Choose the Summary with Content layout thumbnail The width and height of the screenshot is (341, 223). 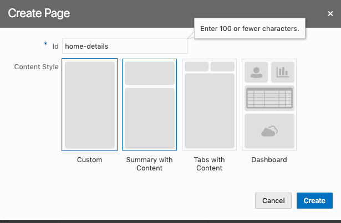click(x=149, y=105)
